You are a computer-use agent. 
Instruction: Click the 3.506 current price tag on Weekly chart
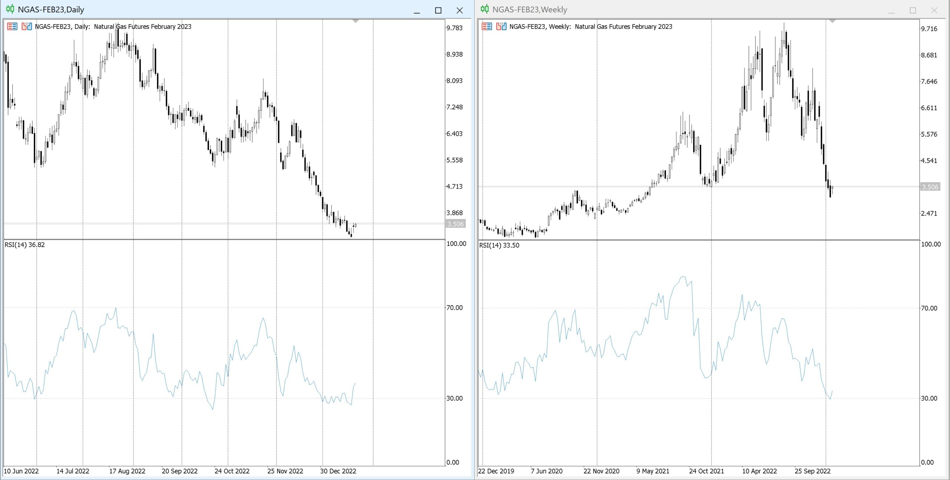point(930,187)
